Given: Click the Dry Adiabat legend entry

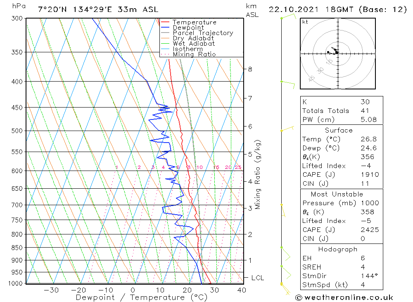Looking at the screenshot, I should click(x=193, y=38).
